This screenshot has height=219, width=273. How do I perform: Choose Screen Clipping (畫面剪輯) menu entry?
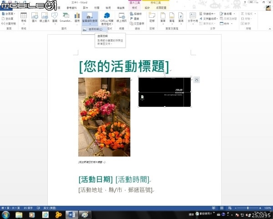click(x=95, y=30)
